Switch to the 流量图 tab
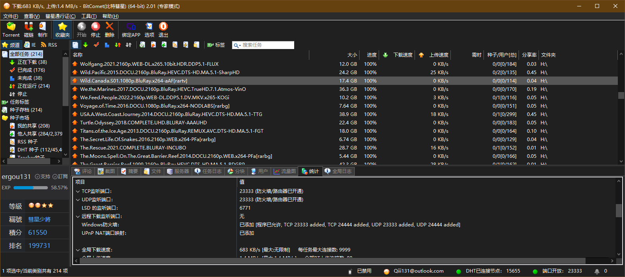 [x=285, y=171]
